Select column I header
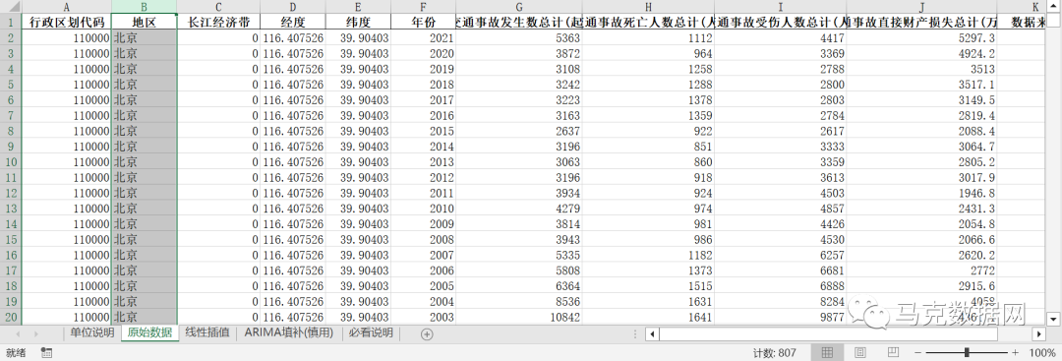The height and width of the screenshot is (361, 1062). pos(780,6)
